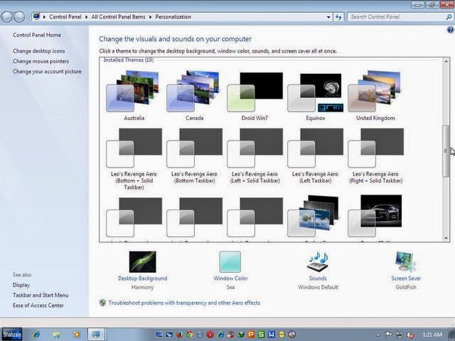This screenshot has height=341, width=455.
Task: Select the Canada theme
Action: point(194,95)
